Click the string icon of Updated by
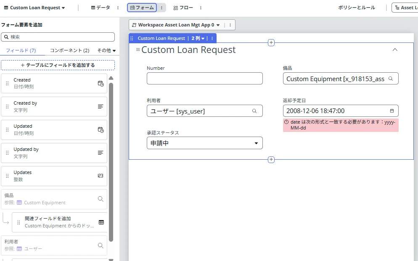 (101, 153)
